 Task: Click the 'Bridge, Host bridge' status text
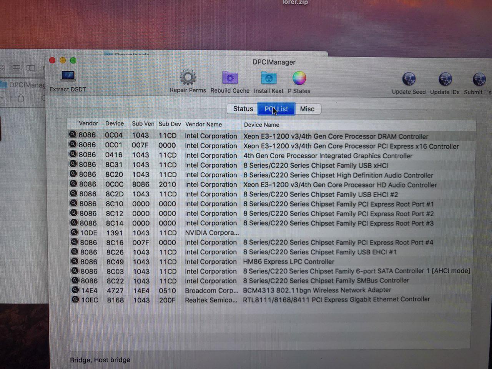[x=100, y=360]
